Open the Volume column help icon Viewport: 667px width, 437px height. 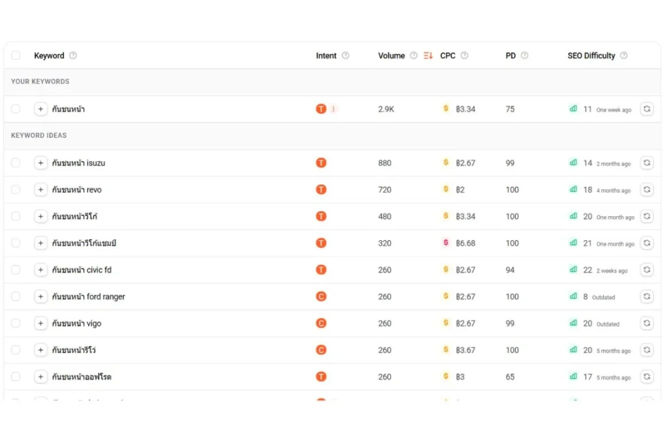tap(414, 56)
